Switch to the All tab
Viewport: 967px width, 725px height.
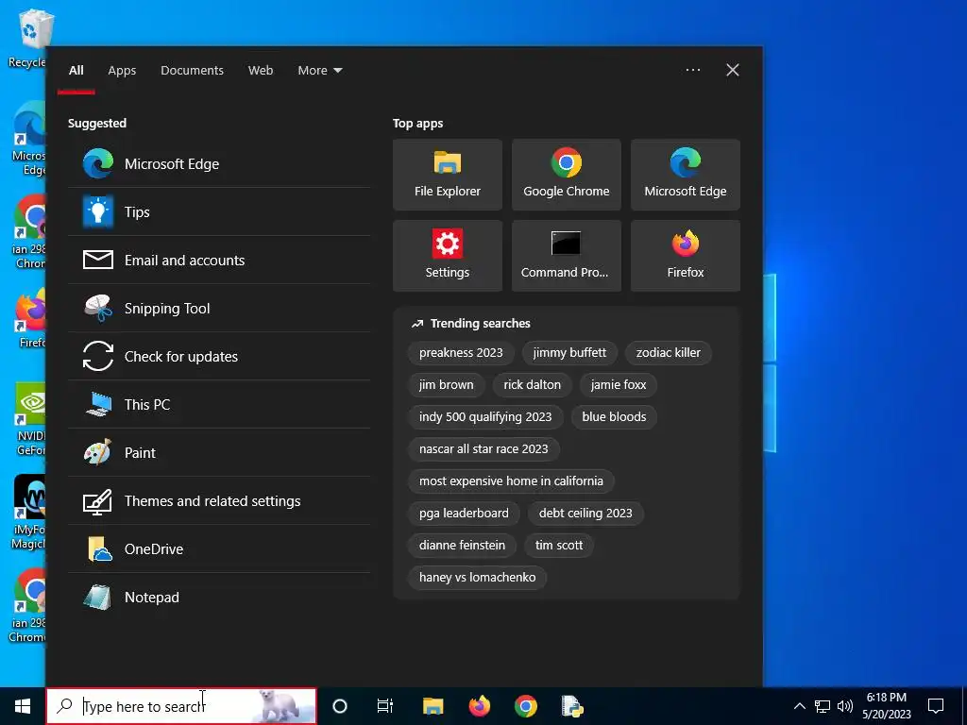[76, 70]
